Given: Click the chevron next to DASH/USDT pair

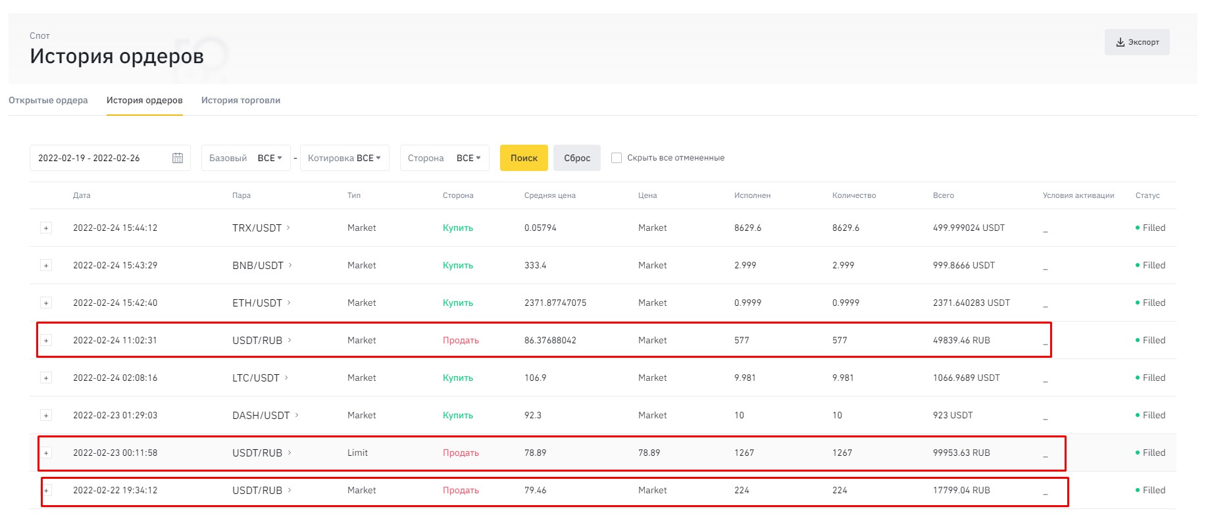Looking at the screenshot, I should (297, 415).
